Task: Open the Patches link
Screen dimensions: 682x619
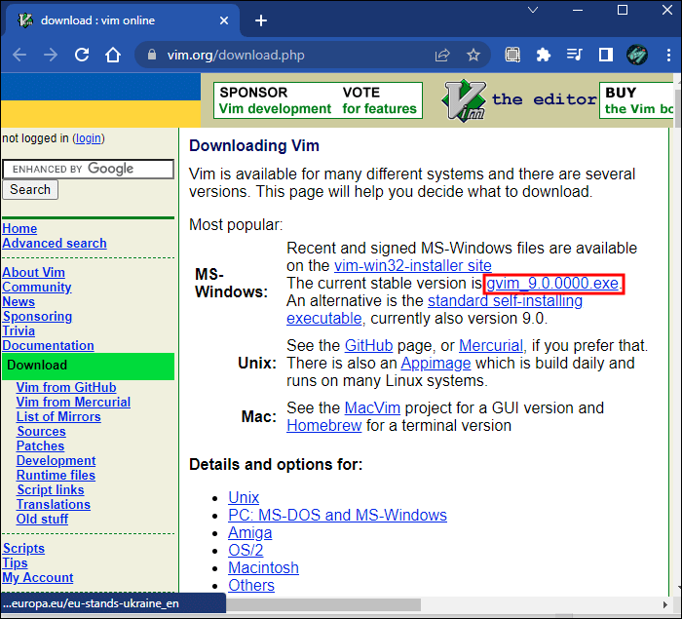Action: click(40, 445)
